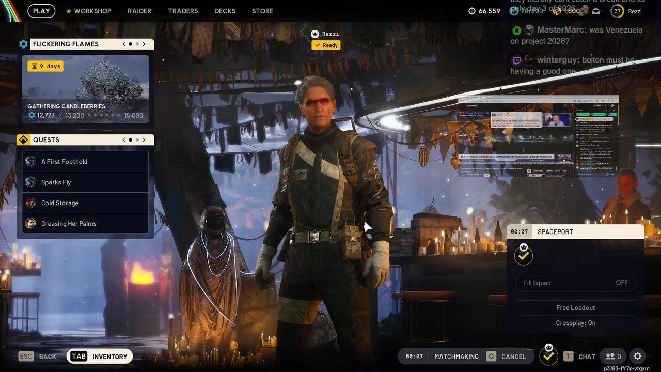Open the TAB Inventory button
This screenshot has height=372, width=661.
[100, 357]
